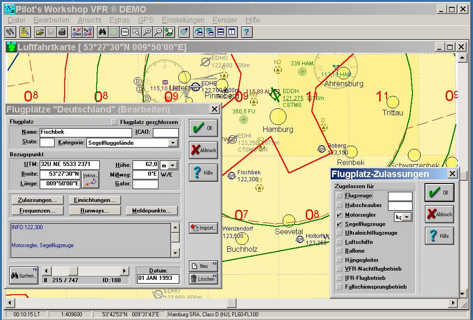
Task: Click the question mark help toolbar icon
Action: [x=247, y=32]
